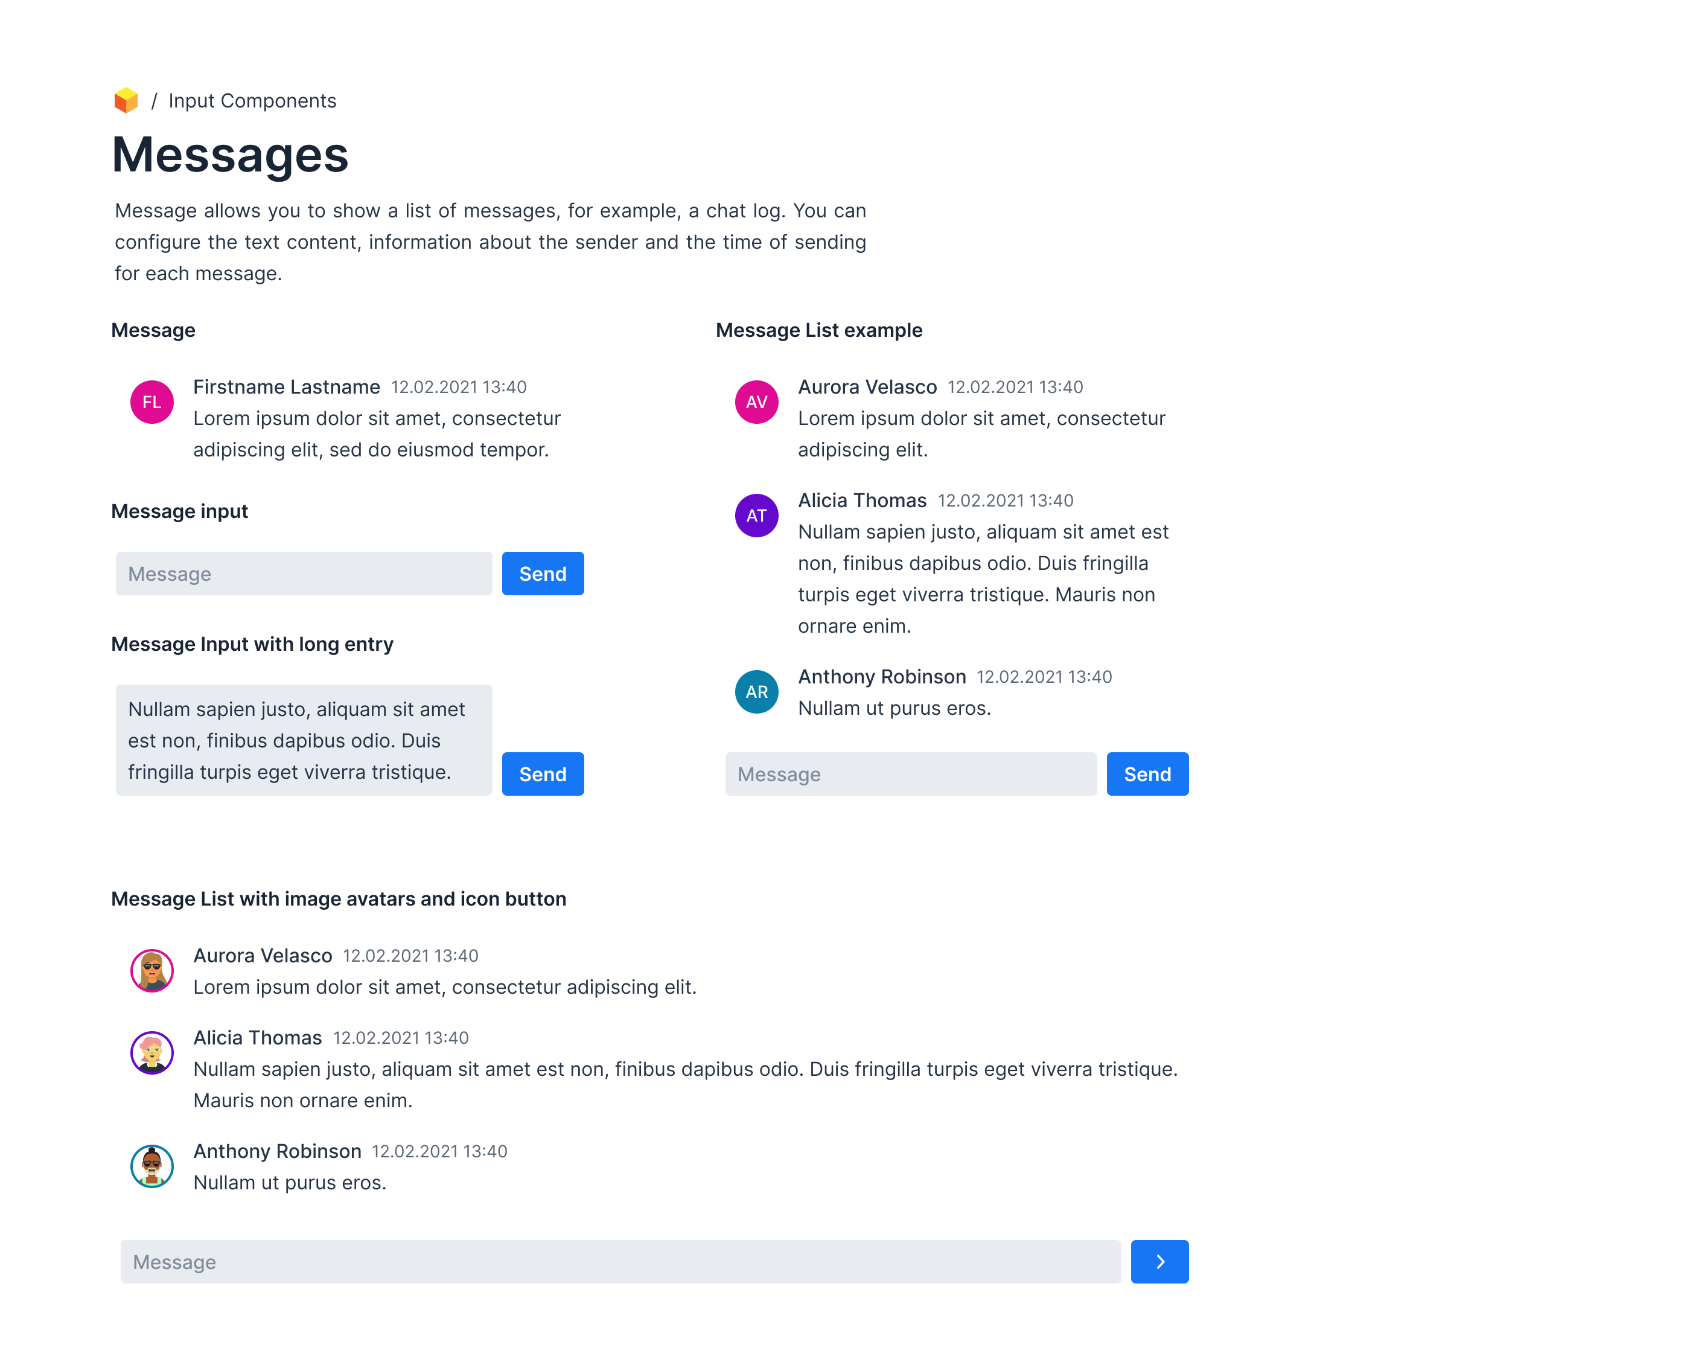This screenshot has height=1362, width=1690.
Task: Click the Messages page heading
Action: (x=230, y=155)
